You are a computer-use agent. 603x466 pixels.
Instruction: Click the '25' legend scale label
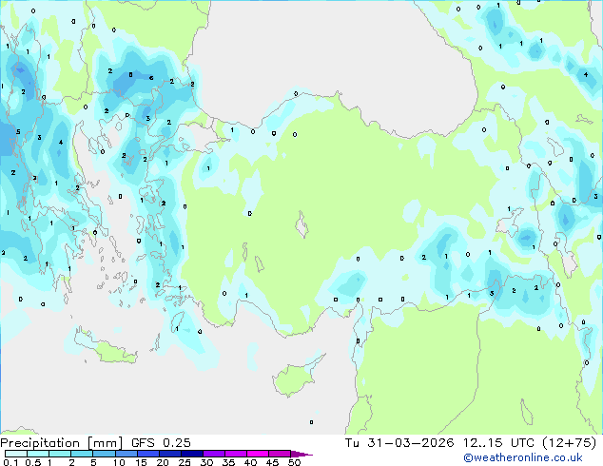[185, 462]
